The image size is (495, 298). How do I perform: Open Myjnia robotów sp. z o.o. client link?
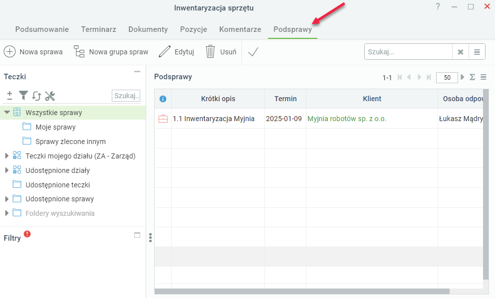(x=347, y=119)
